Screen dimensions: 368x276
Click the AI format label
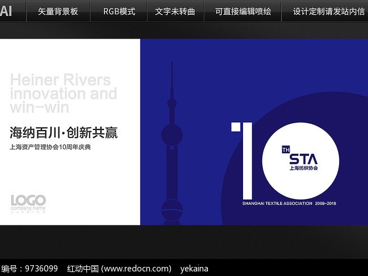click(6, 11)
